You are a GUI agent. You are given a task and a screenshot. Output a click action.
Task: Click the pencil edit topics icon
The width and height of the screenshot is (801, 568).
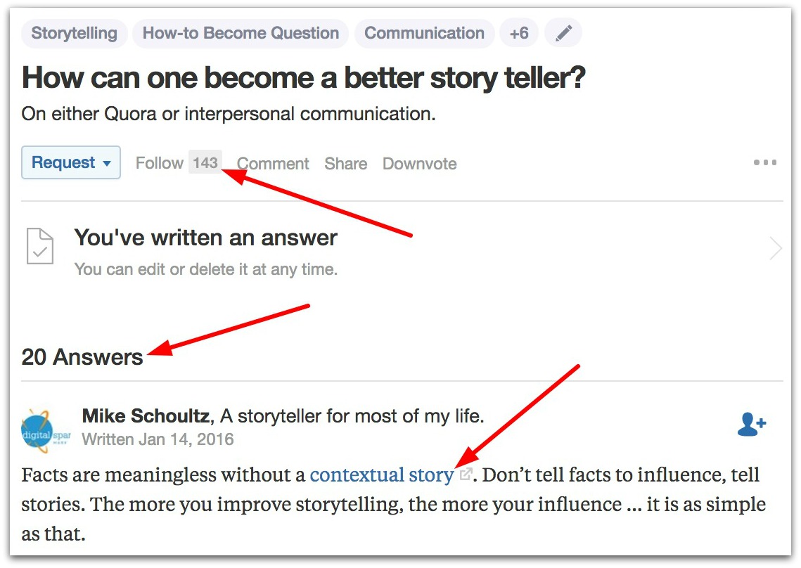[x=563, y=33]
